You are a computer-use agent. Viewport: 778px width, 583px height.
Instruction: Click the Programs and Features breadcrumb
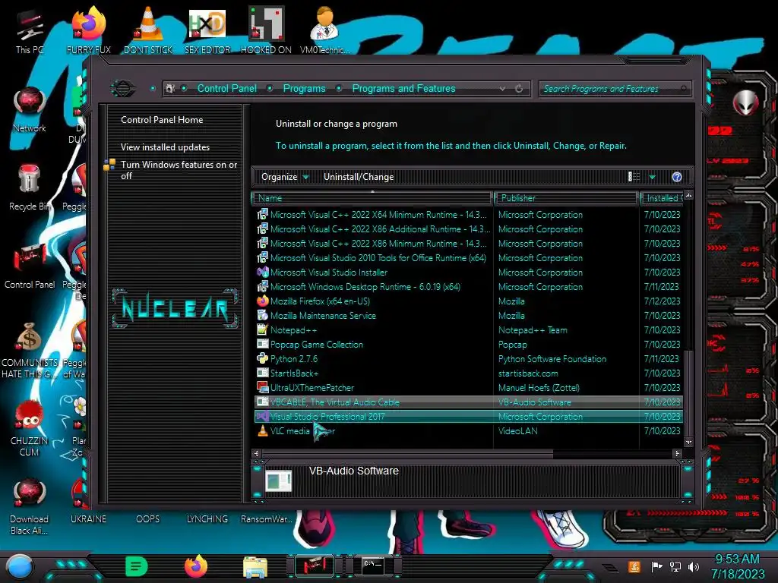[403, 88]
